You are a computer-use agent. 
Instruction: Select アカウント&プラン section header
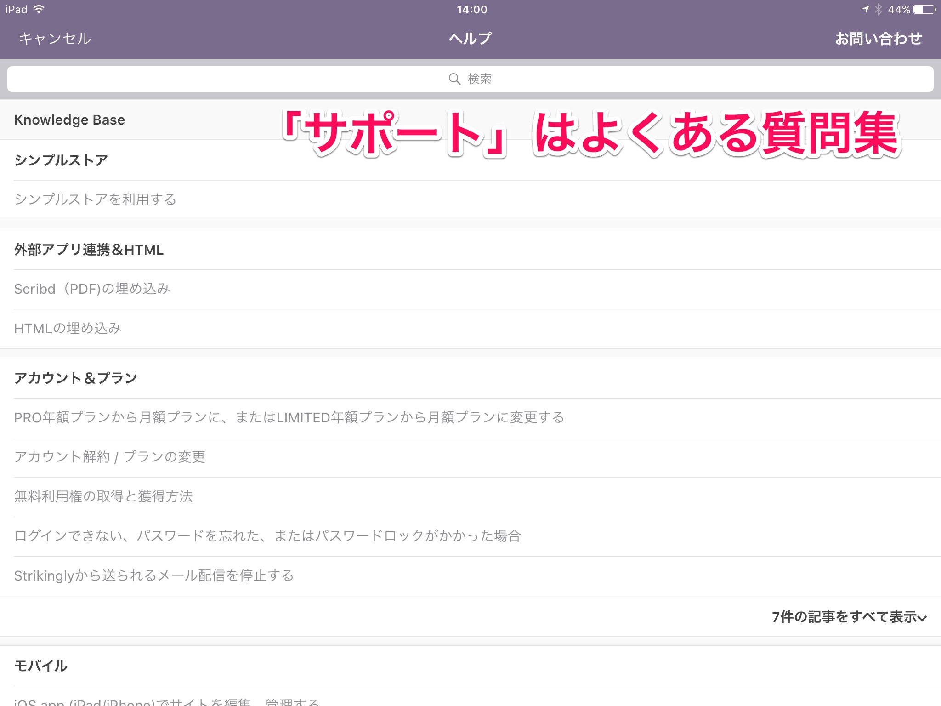point(76,378)
